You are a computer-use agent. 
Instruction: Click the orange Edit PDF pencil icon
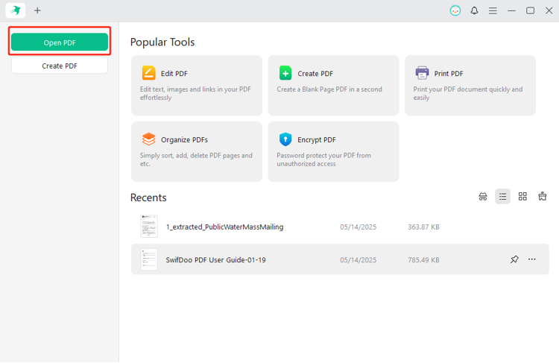[148, 73]
